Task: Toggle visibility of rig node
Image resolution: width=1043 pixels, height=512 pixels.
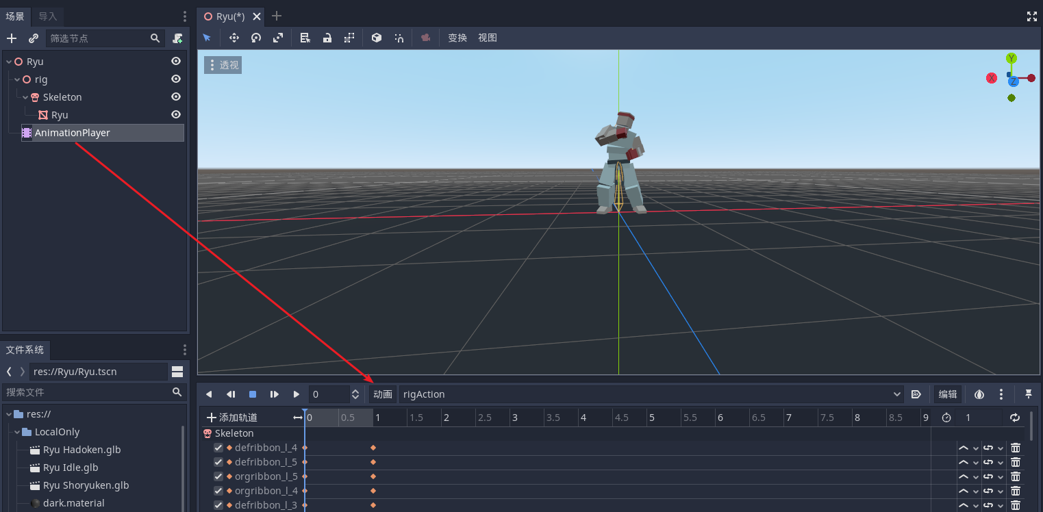Action: pos(176,79)
